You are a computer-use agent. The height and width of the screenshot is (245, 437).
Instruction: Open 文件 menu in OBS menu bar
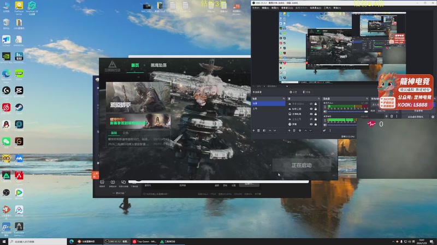tap(256, 8)
